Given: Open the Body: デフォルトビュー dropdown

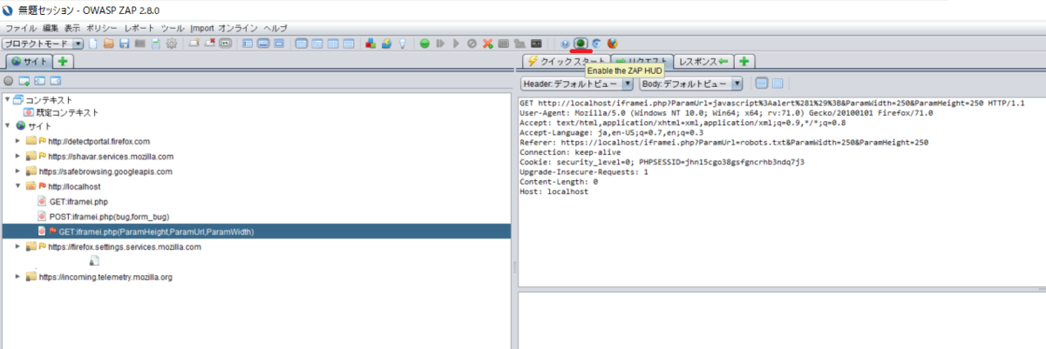Looking at the screenshot, I should pos(691,84).
